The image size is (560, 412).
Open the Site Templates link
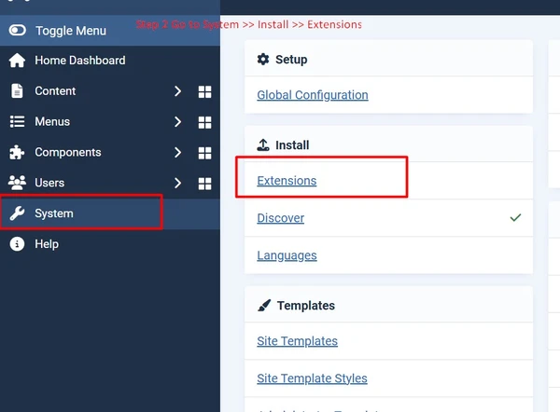297,341
